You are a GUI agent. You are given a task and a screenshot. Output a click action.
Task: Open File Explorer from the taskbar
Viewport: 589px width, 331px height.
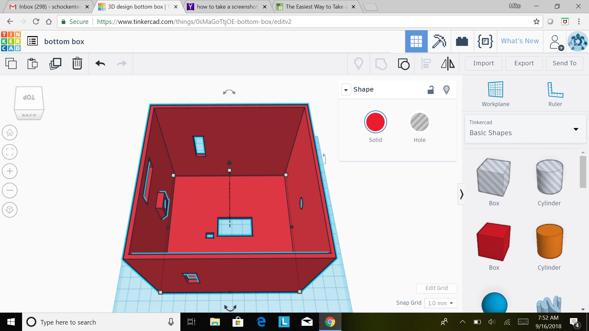[215, 322]
